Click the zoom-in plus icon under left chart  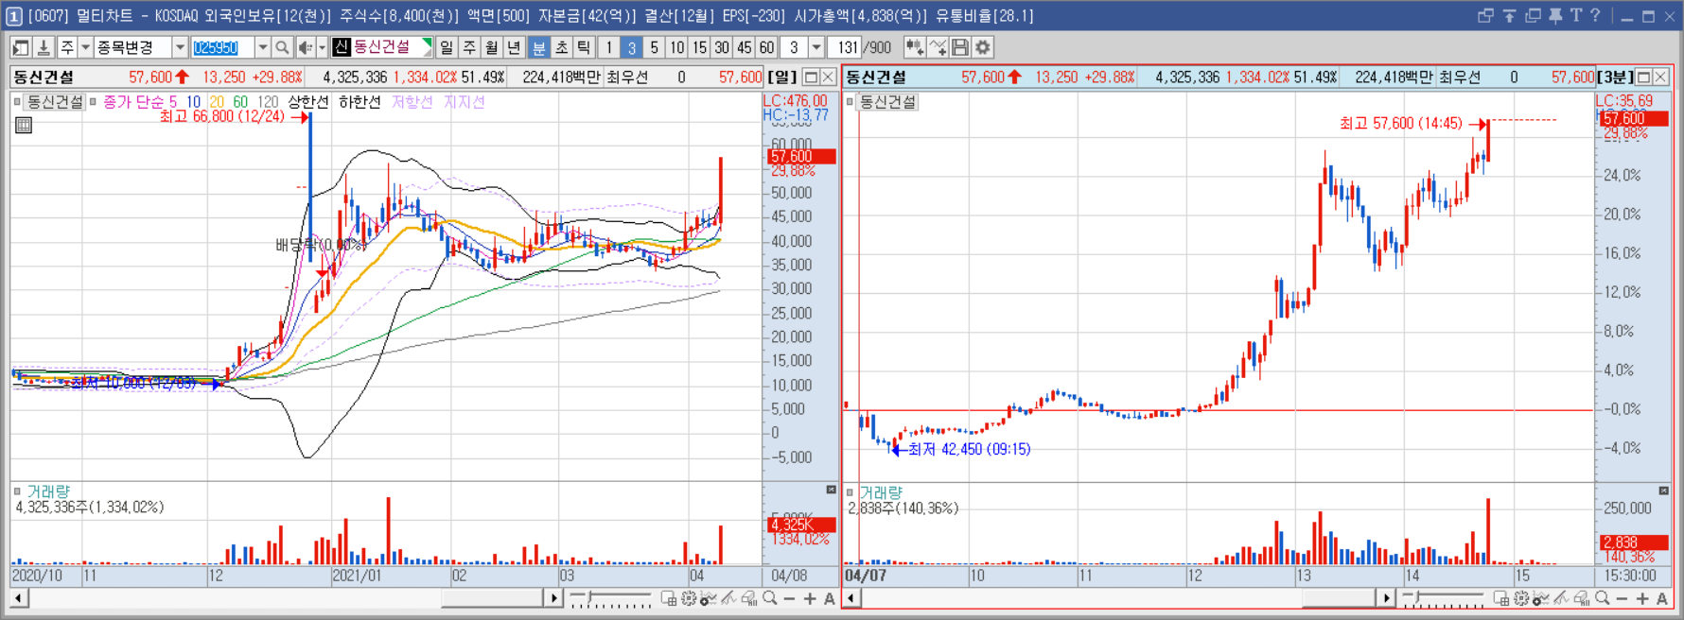810,598
